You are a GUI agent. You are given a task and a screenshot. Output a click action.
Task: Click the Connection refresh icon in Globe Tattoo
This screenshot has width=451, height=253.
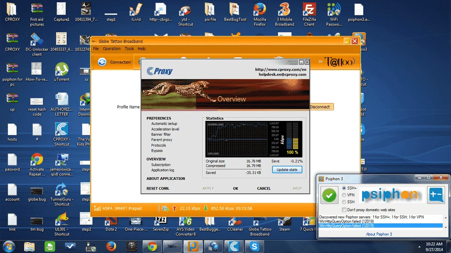(102, 62)
